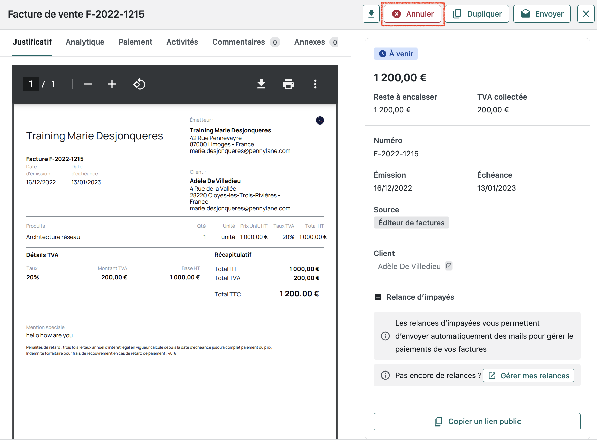Send the invoice with the Envoyer button

(542, 14)
